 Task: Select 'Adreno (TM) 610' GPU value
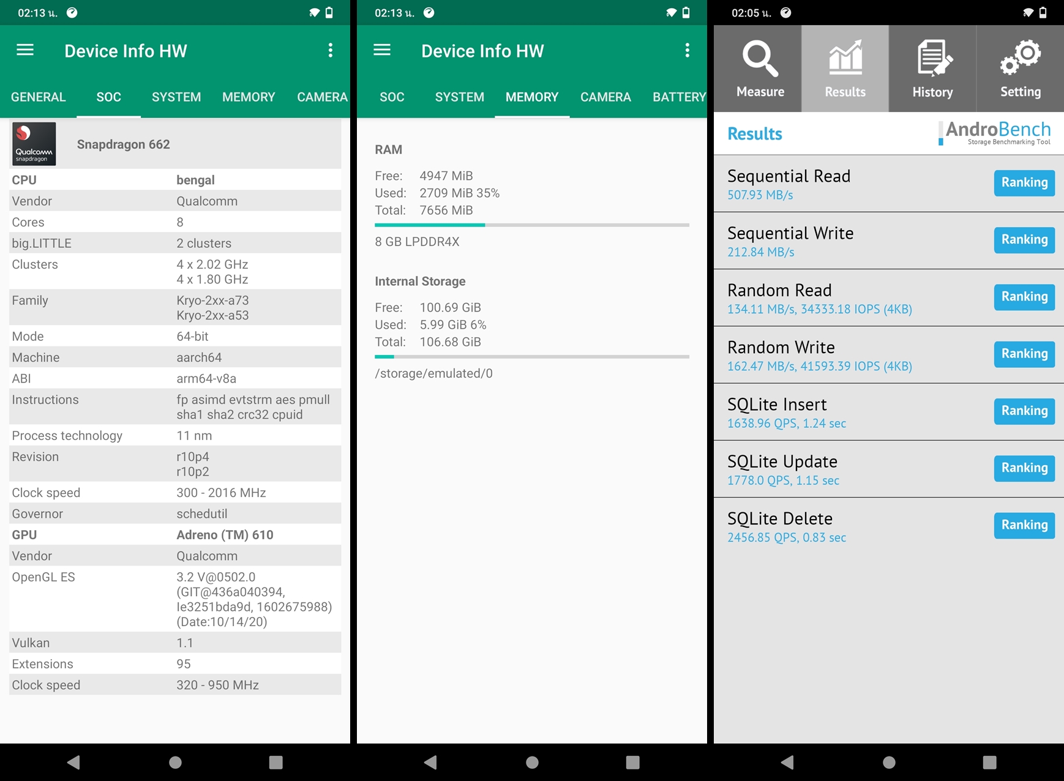click(225, 535)
